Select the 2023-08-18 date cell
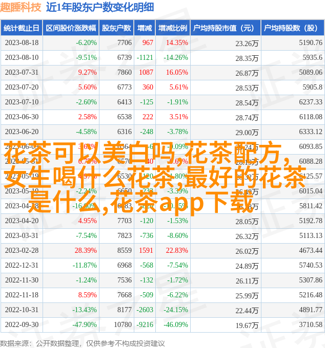 (22, 43)
